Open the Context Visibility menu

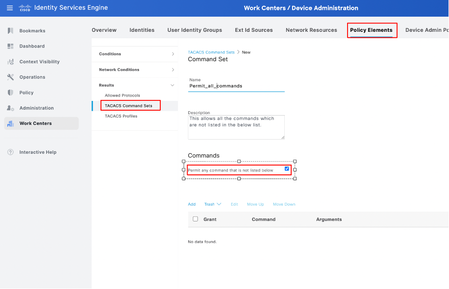(40, 62)
